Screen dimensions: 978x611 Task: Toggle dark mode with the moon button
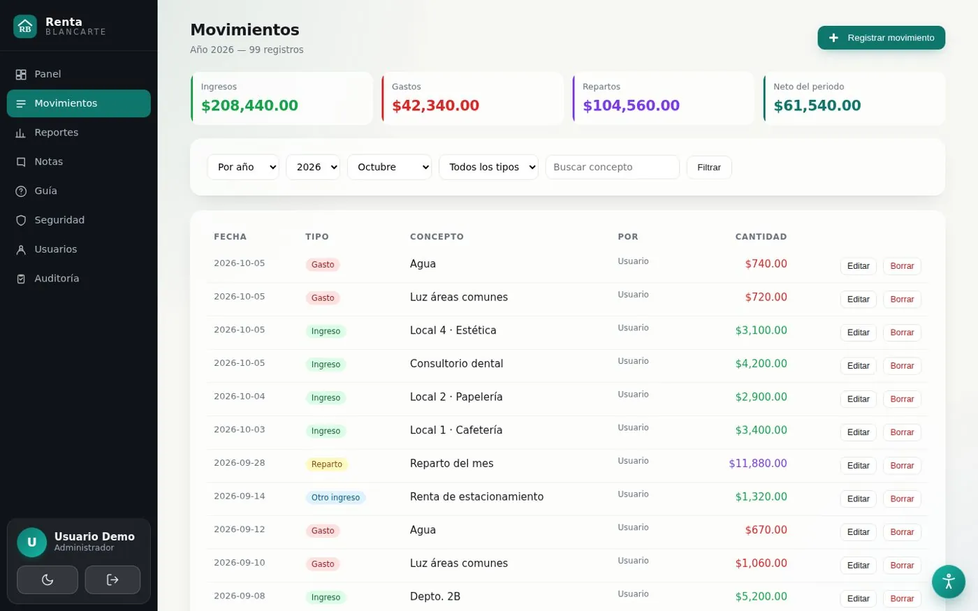click(48, 580)
